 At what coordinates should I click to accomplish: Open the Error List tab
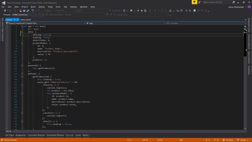tap(69, 135)
